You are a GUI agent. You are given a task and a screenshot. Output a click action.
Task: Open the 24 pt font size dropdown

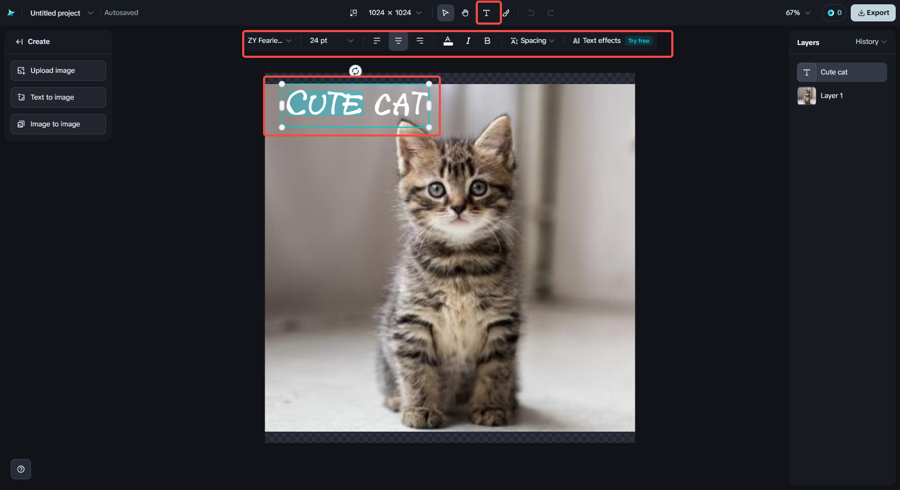pos(332,41)
